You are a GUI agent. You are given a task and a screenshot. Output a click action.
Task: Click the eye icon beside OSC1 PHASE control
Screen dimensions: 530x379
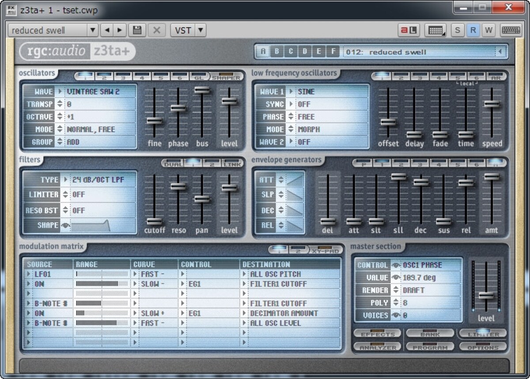coord(396,265)
